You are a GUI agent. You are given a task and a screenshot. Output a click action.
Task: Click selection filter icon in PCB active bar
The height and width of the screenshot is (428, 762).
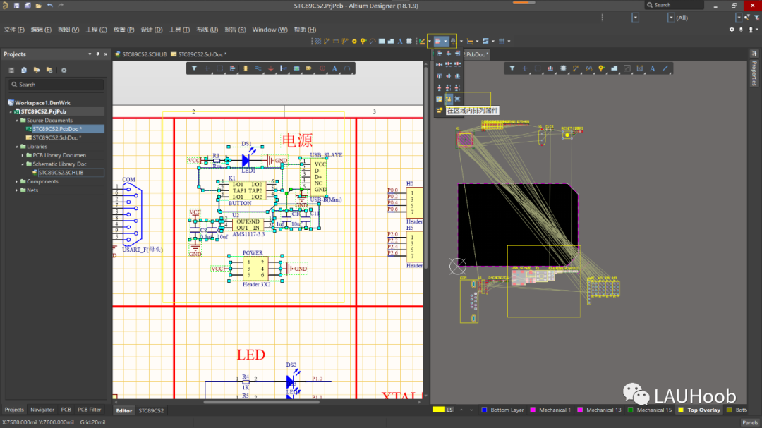tap(512, 68)
